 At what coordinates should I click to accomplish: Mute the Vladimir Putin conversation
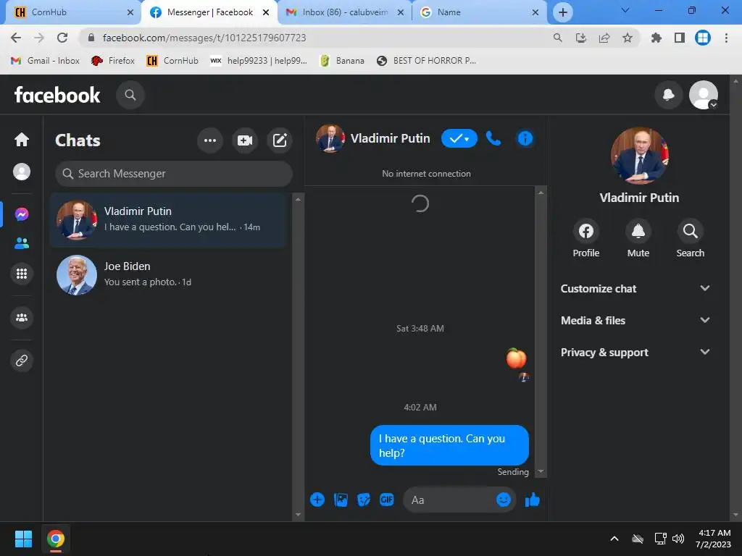pos(638,239)
